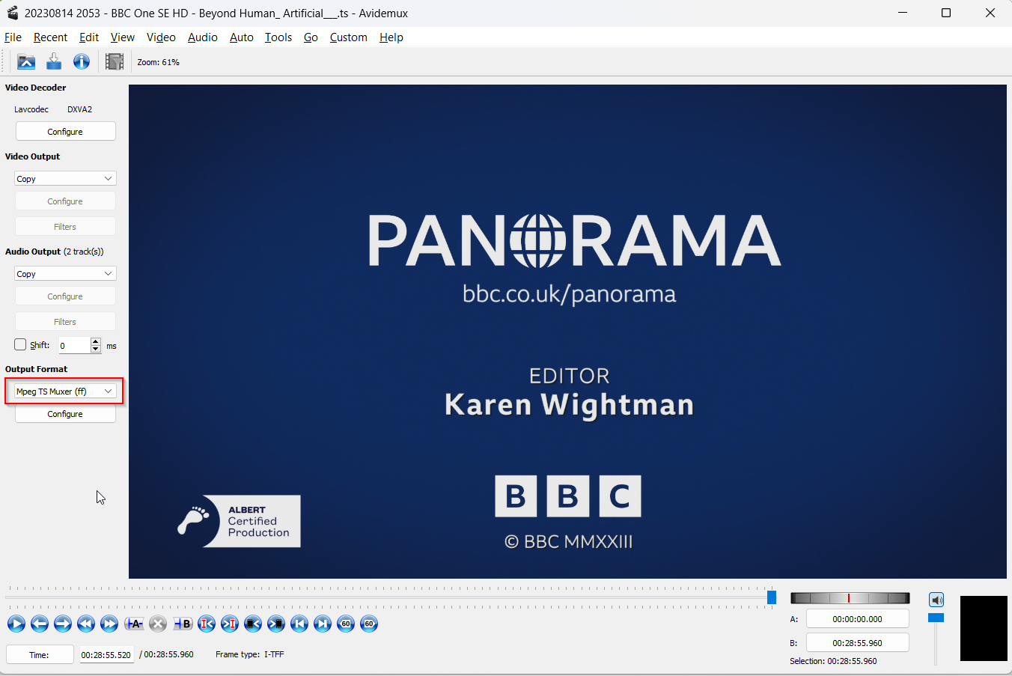The height and width of the screenshot is (676, 1012).
Task: Set the start marker A
Action: coord(134,624)
